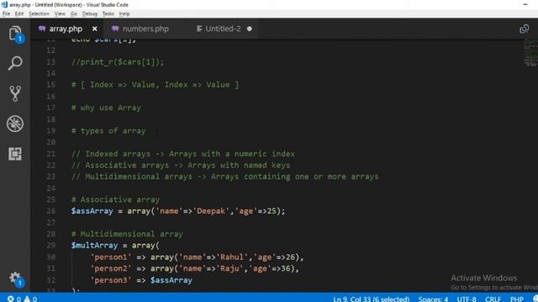The width and height of the screenshot is (538, 302).
Task: Open the Selection menu
Action: (x=39, y=13)
